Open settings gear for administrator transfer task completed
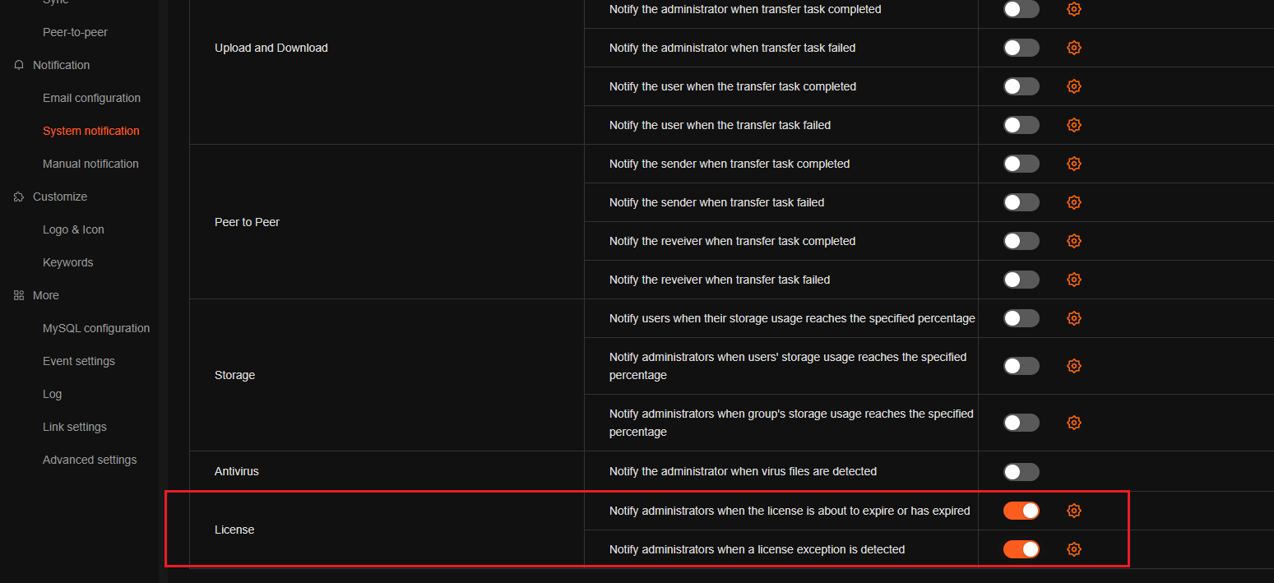Viewport: 1274px width, 583px height. click(1073, 9)
